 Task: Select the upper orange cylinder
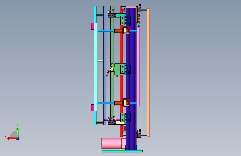[x=118, y=31]
